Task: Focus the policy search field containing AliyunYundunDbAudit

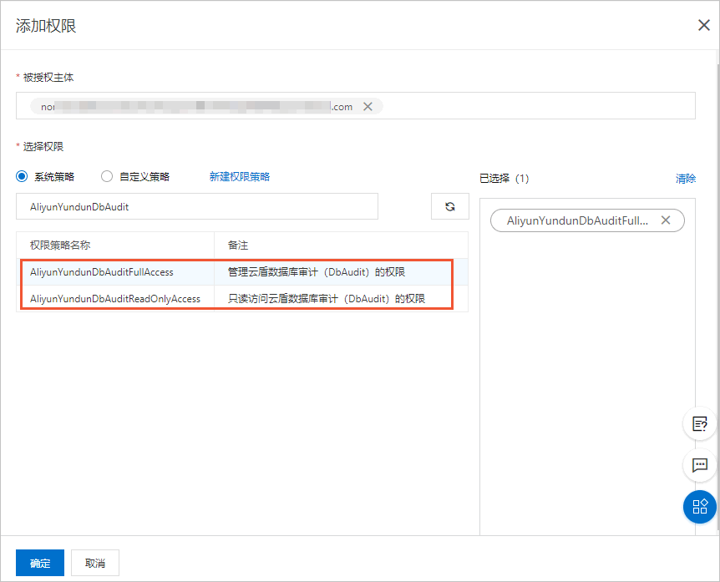Action: pyautogui.click(x=197, y=206)
